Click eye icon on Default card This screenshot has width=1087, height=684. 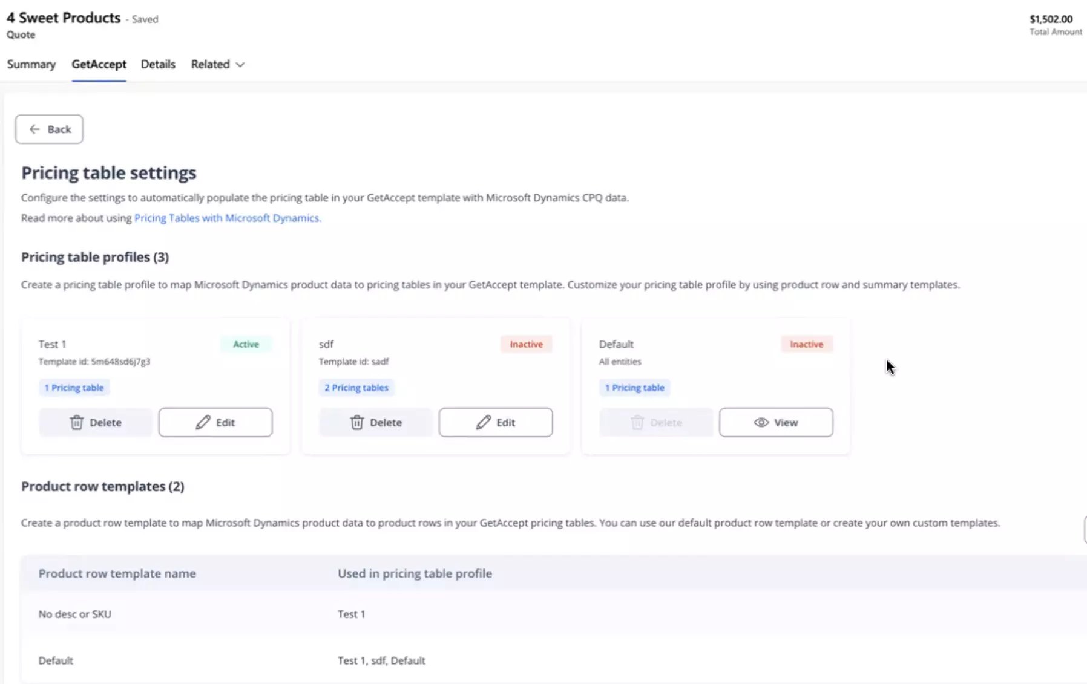pos(761,422)
